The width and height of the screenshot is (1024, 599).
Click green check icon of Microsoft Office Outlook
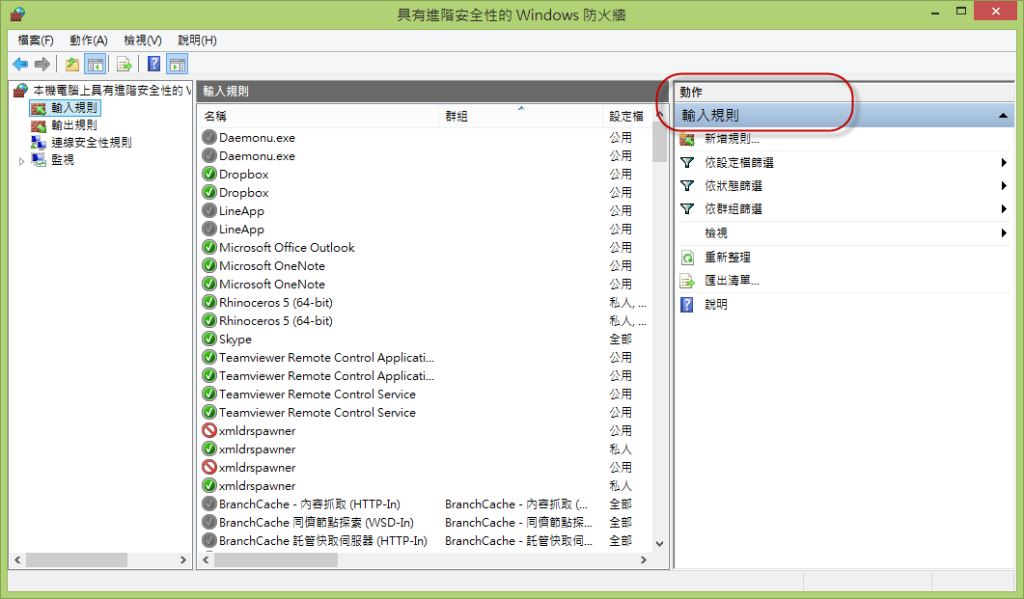click(x=209, y=247)
